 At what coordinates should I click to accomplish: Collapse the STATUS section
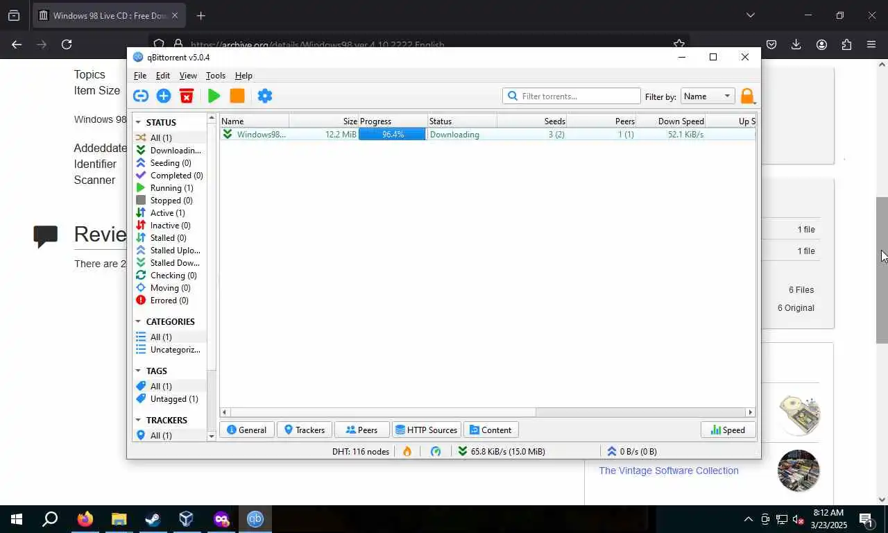point(138,122)
